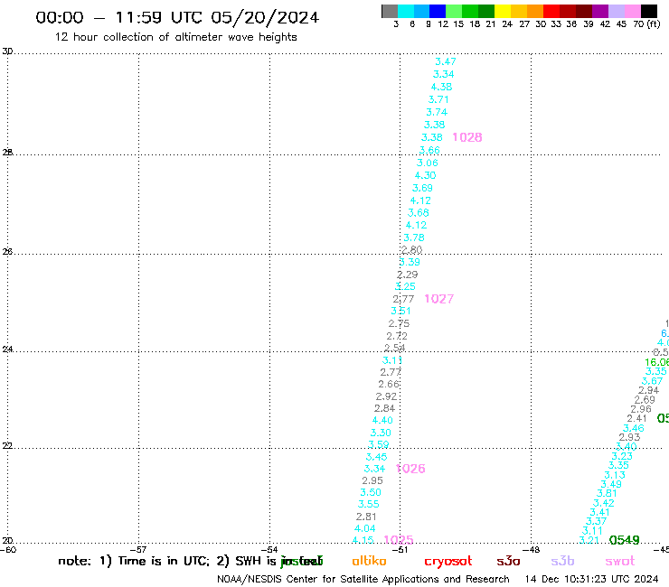The image size is (669, 587).
Task: Click the cyan 4.04 value
Action: click(365, 528)
